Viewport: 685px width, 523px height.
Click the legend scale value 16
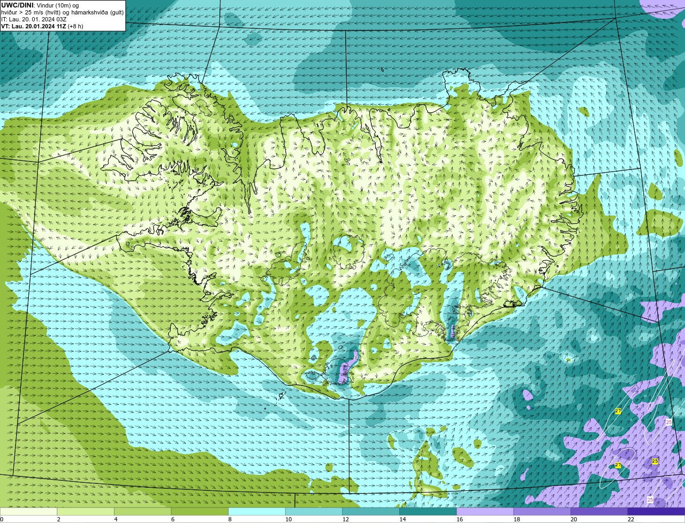tap(460, 519)
